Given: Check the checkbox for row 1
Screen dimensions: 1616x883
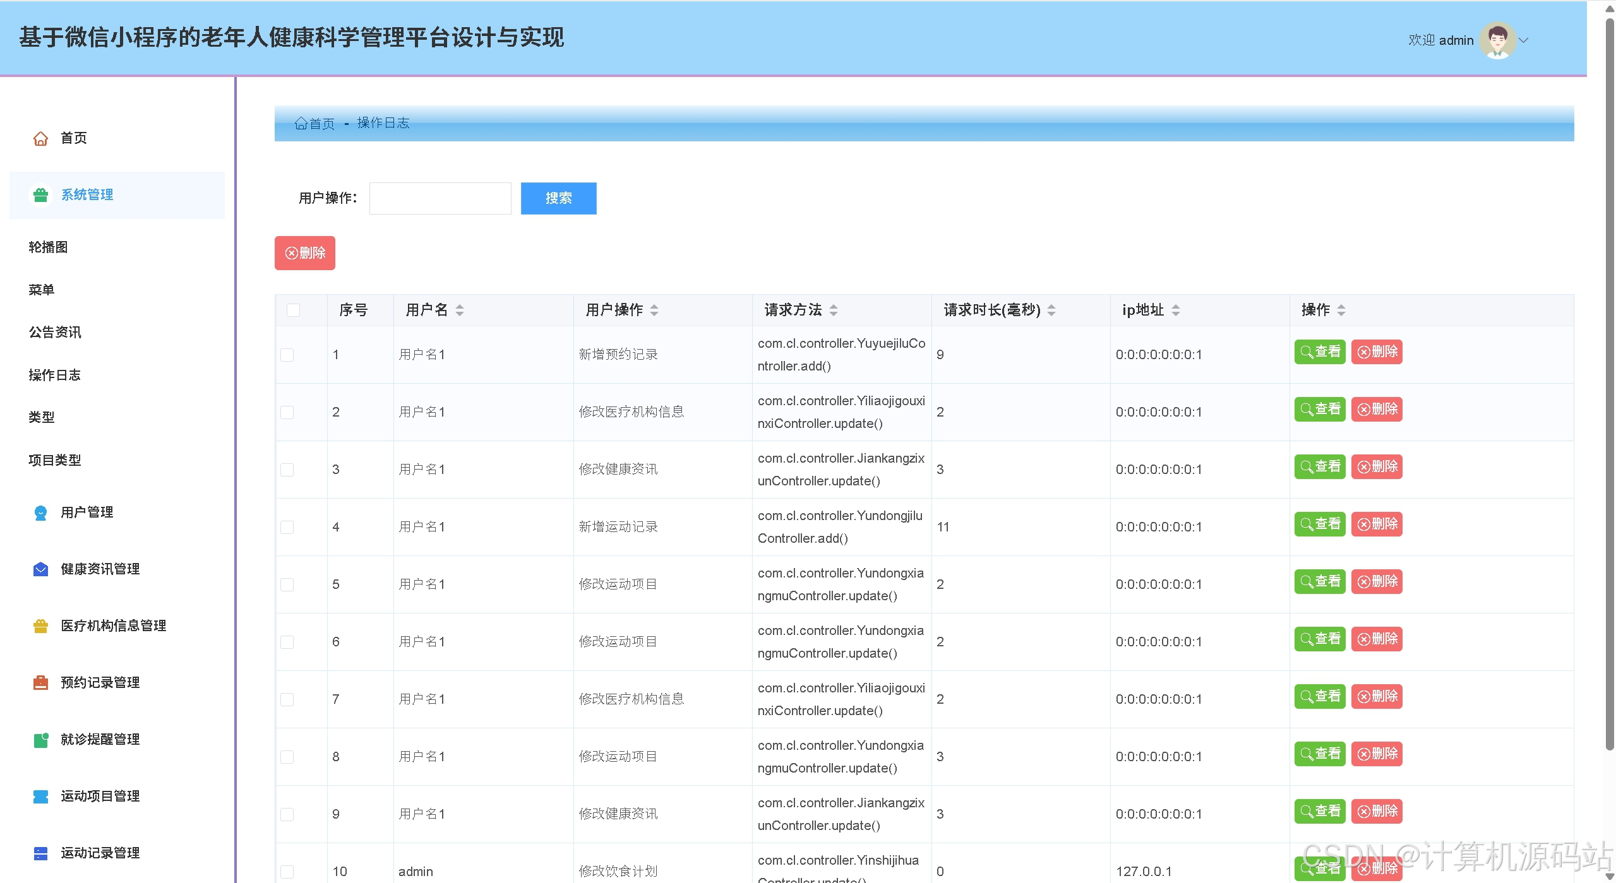Looking at the screenshot, I should point(287,355).
